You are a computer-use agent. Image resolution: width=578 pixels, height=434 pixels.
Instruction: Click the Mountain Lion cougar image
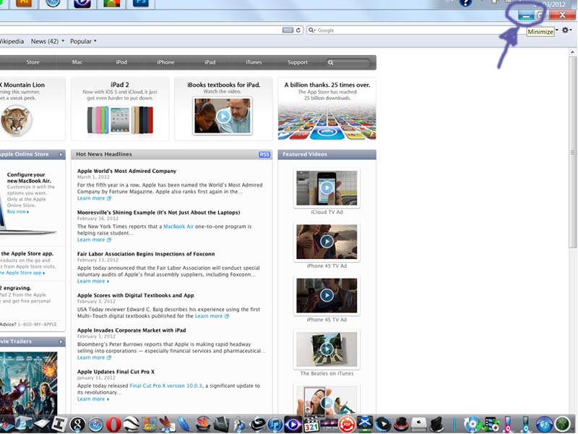coord(16,120)
